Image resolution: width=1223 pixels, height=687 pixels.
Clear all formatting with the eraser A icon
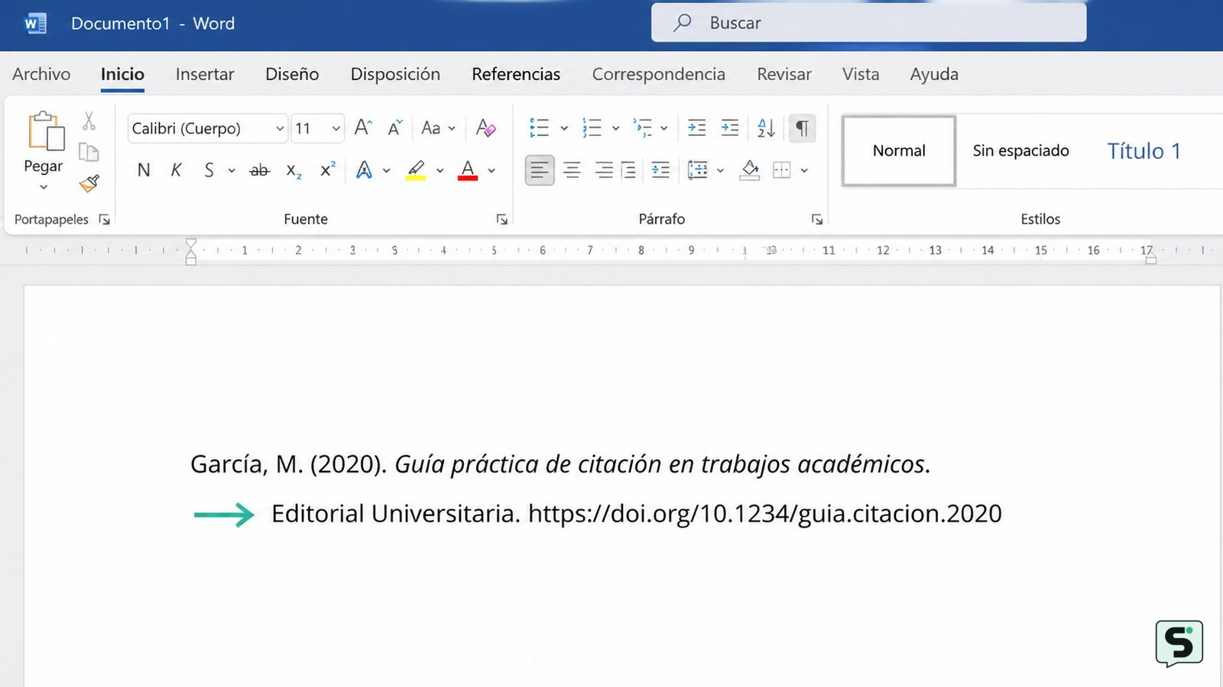[x=485, y=127]
